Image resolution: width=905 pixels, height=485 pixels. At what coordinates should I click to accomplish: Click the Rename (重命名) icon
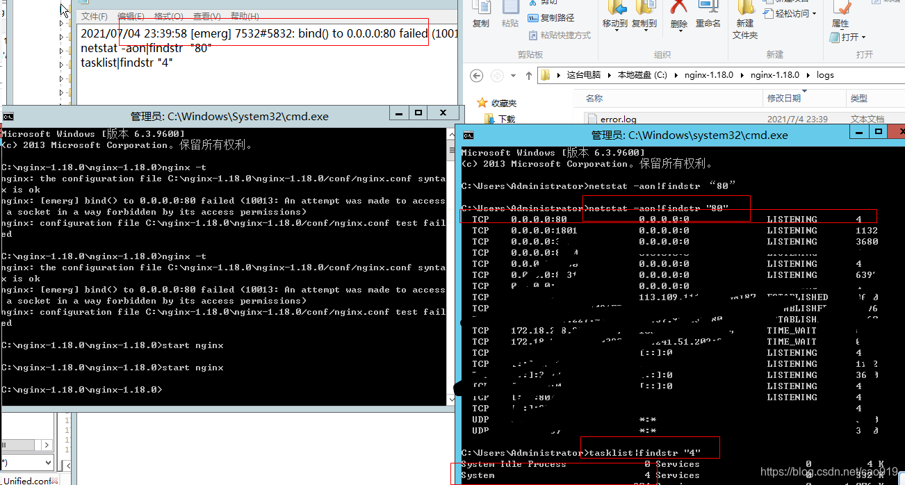tap(708, 7)
